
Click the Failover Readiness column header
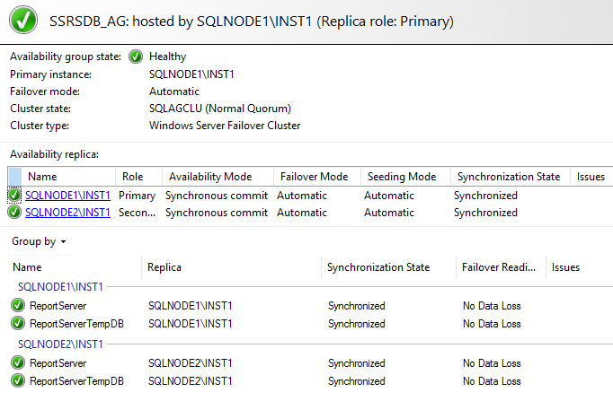pyautogui.click(x=498, y=267)
